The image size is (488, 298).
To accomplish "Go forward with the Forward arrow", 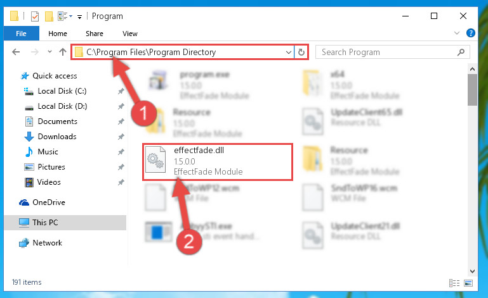I will (34, 52).
